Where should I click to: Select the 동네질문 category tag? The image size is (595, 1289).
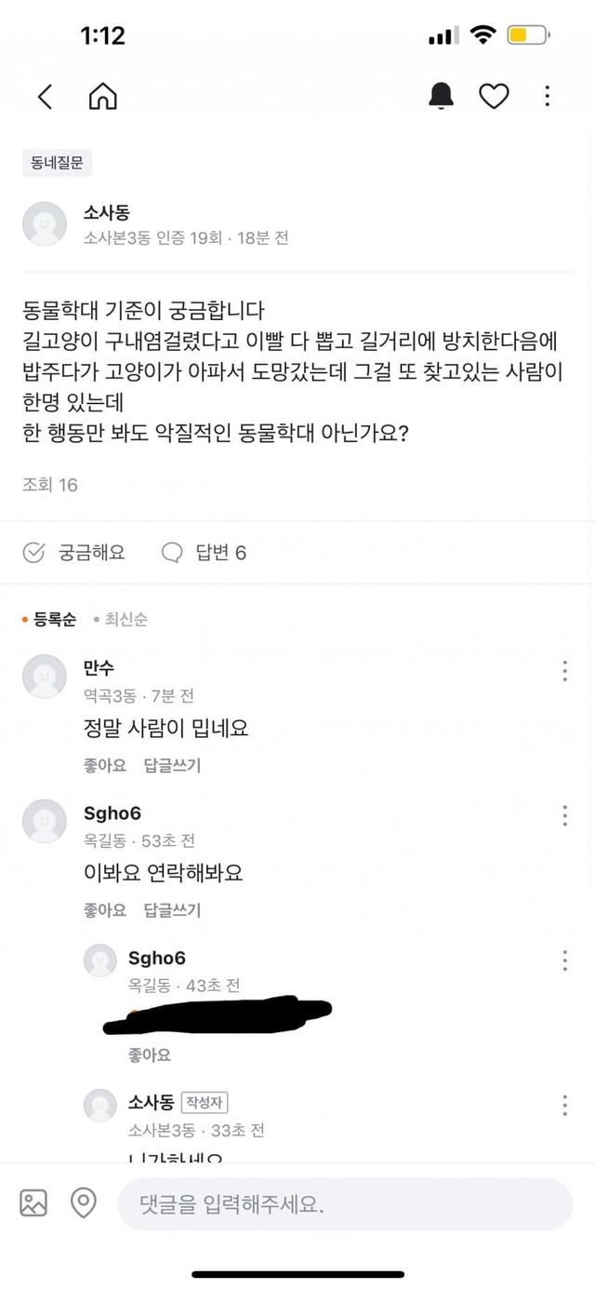(x=57, y=163)
